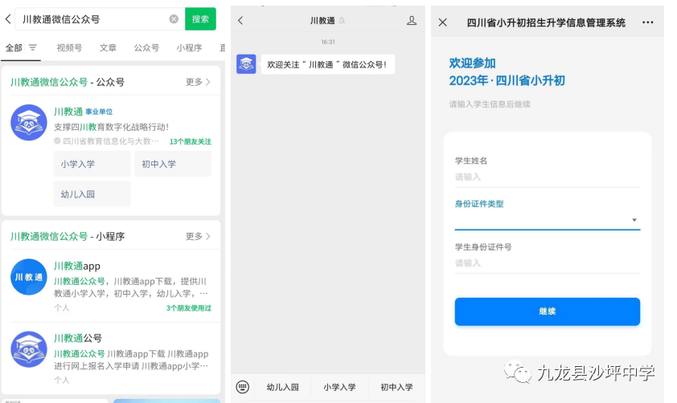Image resolution: width=677 pixels, height=403 pixels.
Task: Open the three-dot more options menu
Action: (647, 22)
